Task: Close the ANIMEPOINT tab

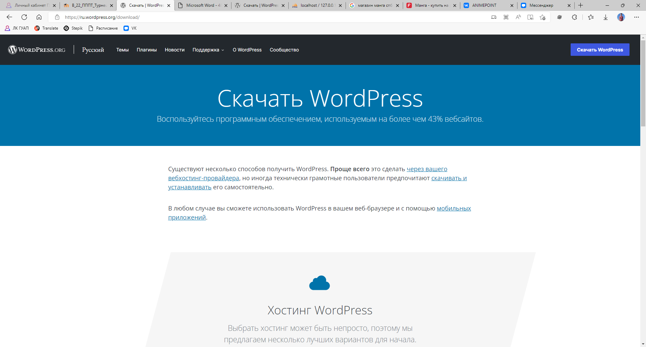Action: (512, 5)
